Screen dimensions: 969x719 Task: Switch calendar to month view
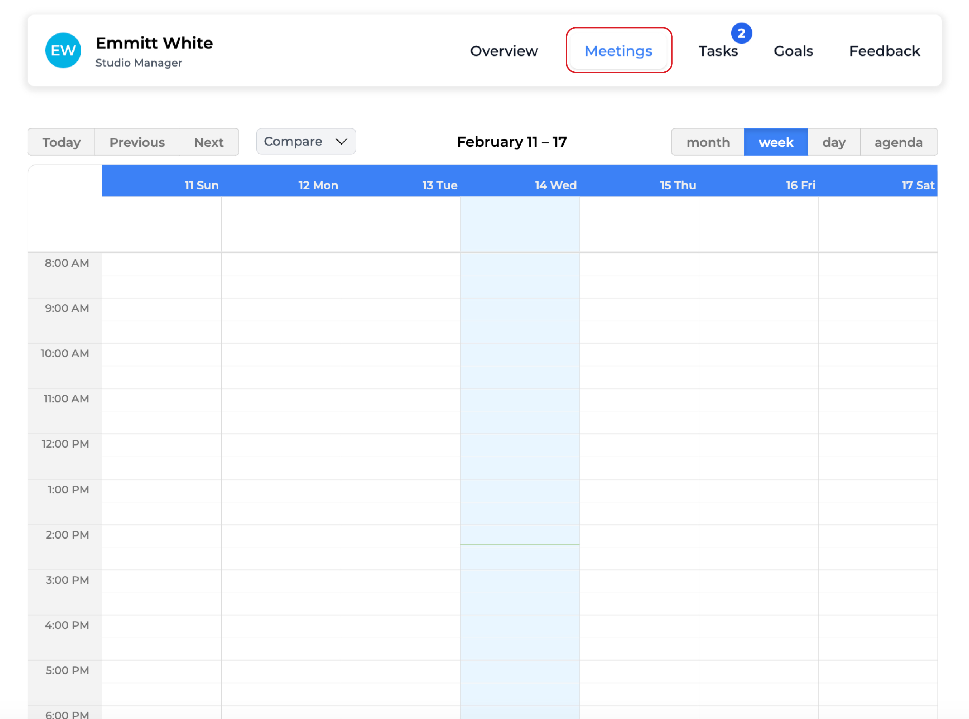pos(707,142)
